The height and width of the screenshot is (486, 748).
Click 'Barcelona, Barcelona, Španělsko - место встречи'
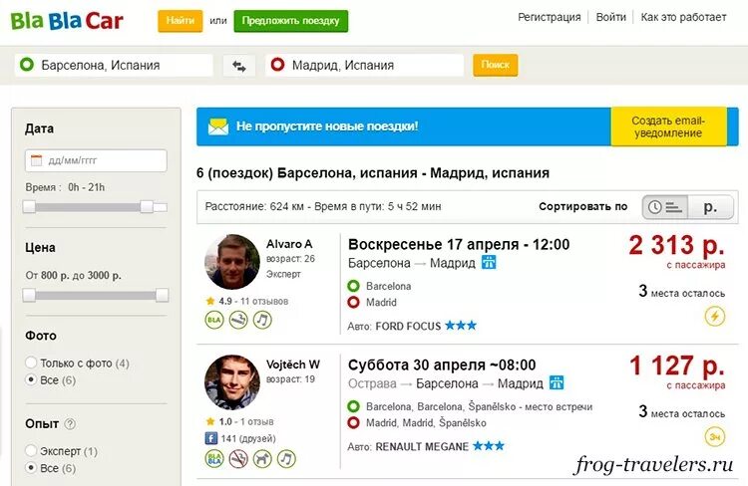click(479, 407)
